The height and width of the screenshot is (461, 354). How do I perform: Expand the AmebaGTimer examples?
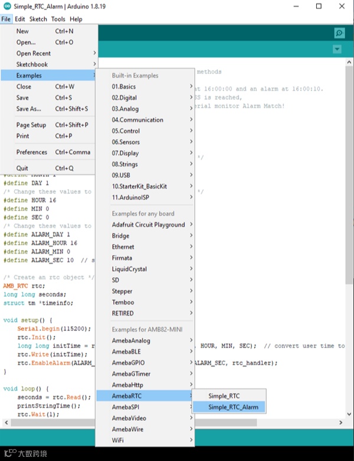(145, 374)
